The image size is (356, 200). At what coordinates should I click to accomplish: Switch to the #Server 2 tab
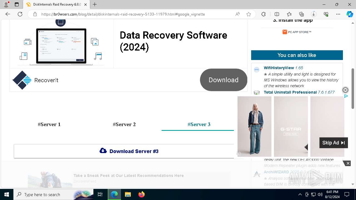(124, 124)
